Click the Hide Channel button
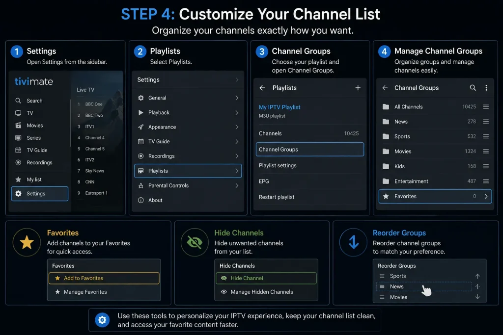 pos(266,278)
